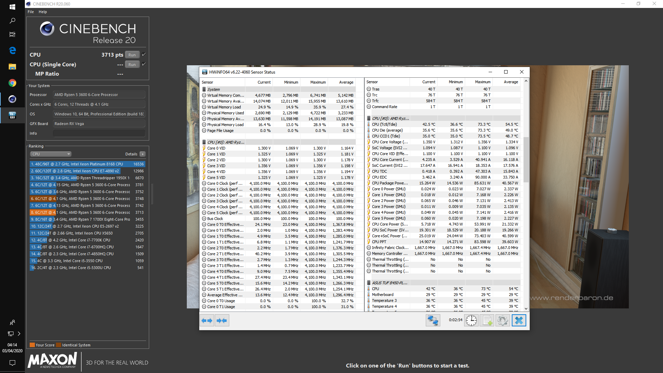663x373 pixels.
Task: Switch to HWiNFO taskbar icon
Action: tap(12, 115)
